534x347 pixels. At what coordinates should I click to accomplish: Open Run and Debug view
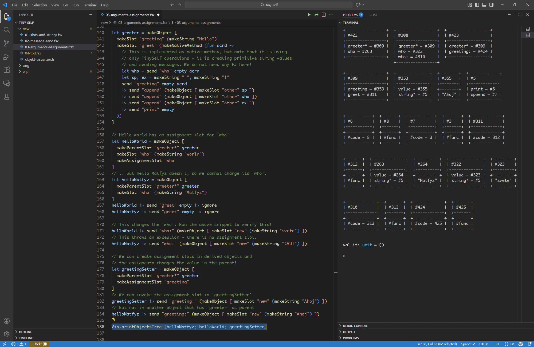[x=7, y=57]
